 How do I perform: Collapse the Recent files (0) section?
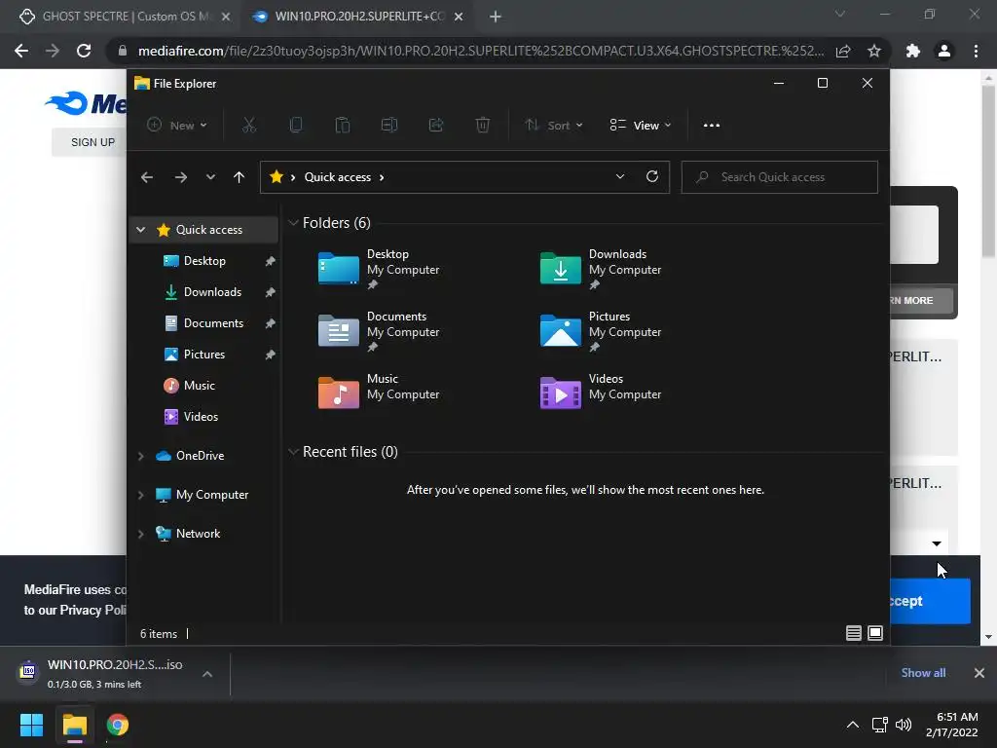point(293,452)
